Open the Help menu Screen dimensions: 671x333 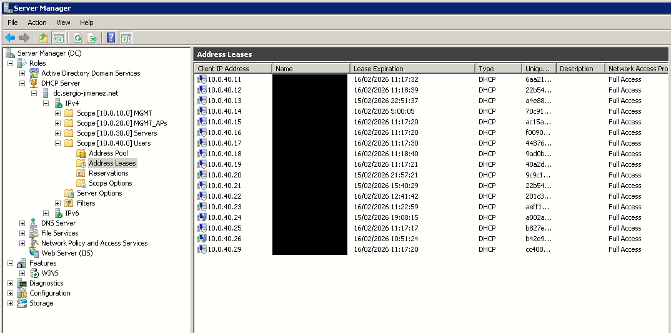[x=86, y=22]
